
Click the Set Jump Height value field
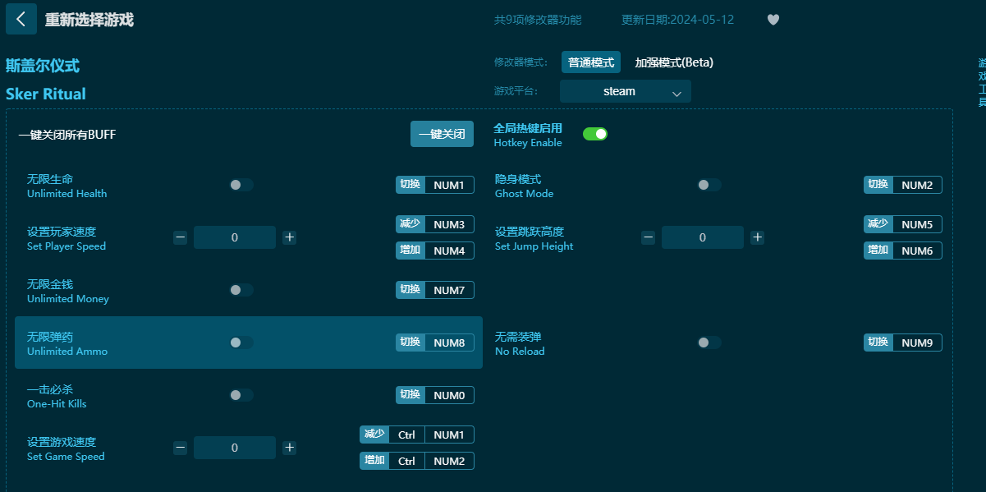[x=703, y=237]
